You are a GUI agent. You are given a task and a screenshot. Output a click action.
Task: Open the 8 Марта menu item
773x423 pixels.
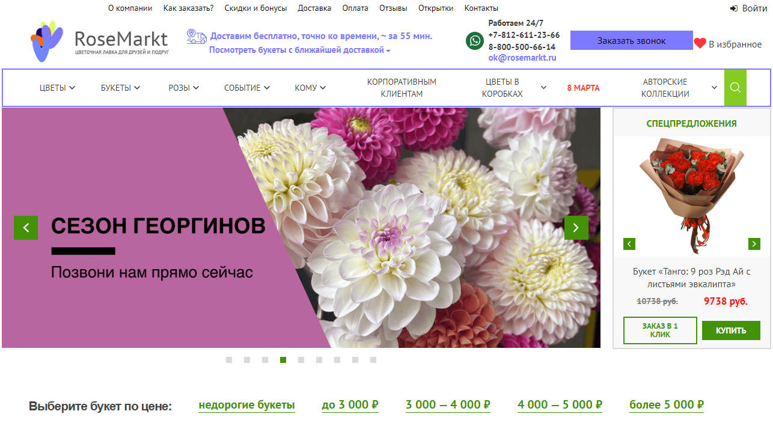click(583, 88)
